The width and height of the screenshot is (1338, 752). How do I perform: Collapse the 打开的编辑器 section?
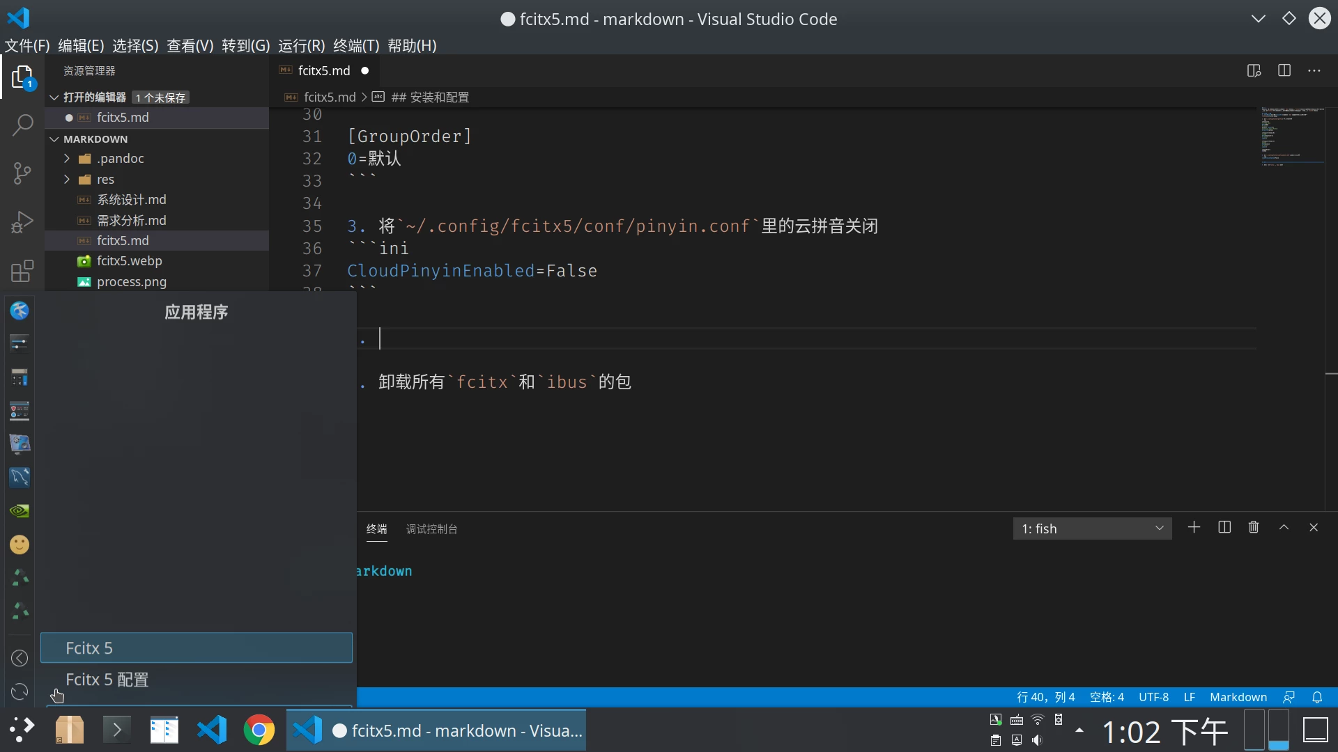[54, 97]
